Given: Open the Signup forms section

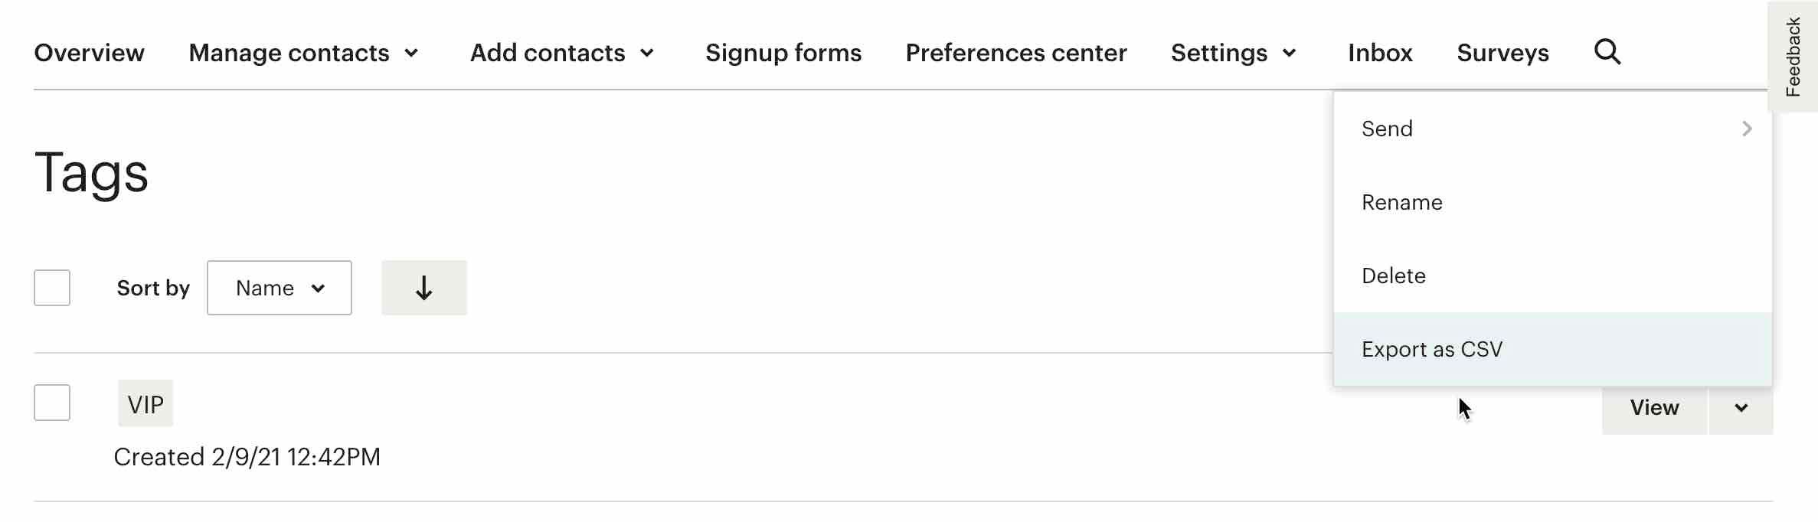Looking at the screenshot, I should click(x=783, y=53).
